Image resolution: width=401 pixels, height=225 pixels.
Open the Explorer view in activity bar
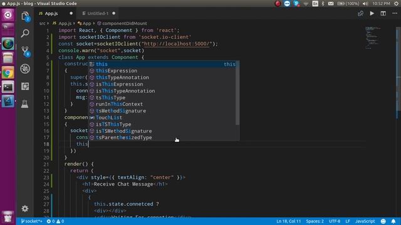(25, 16)
